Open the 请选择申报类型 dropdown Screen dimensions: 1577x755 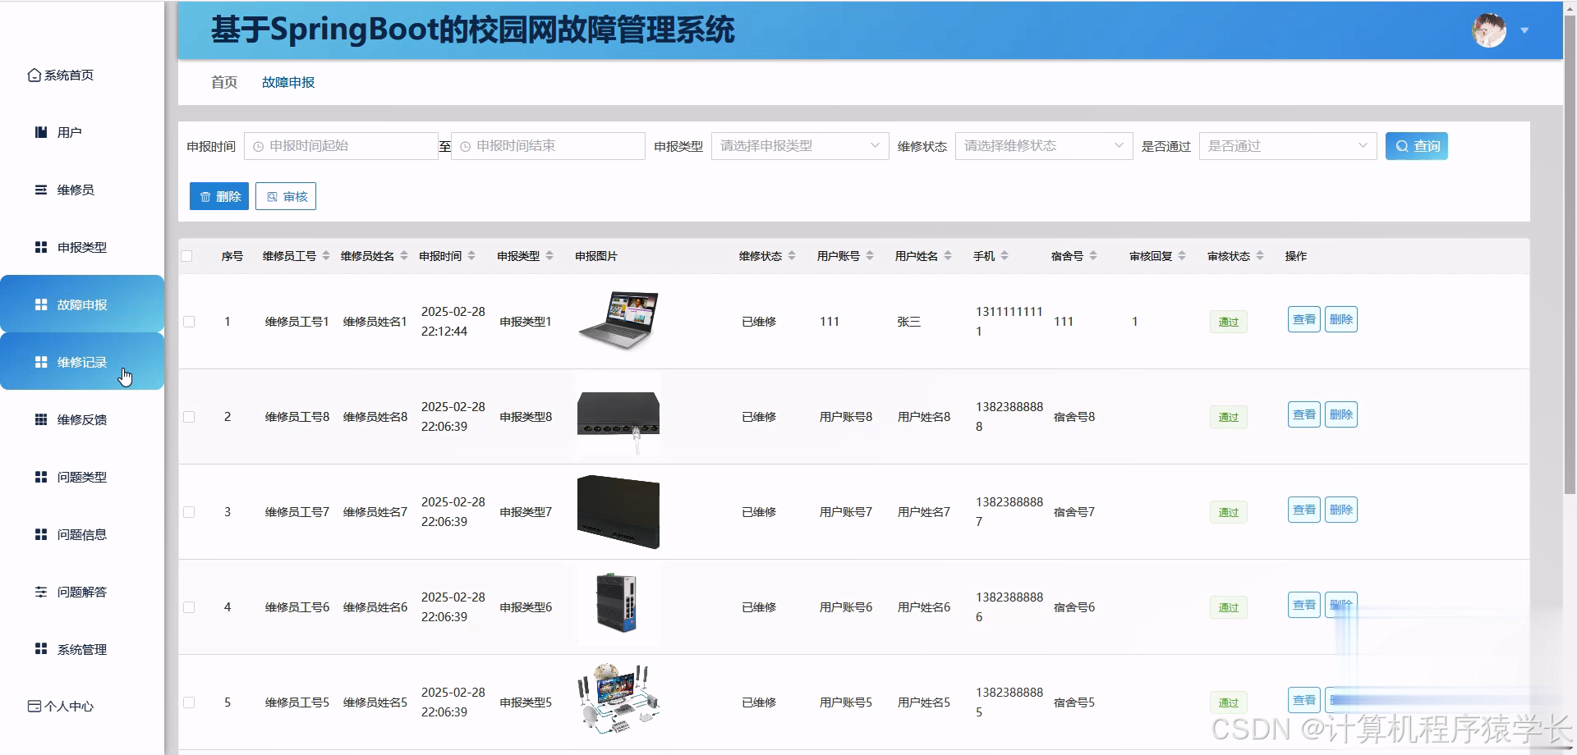(x=799, y=146)
